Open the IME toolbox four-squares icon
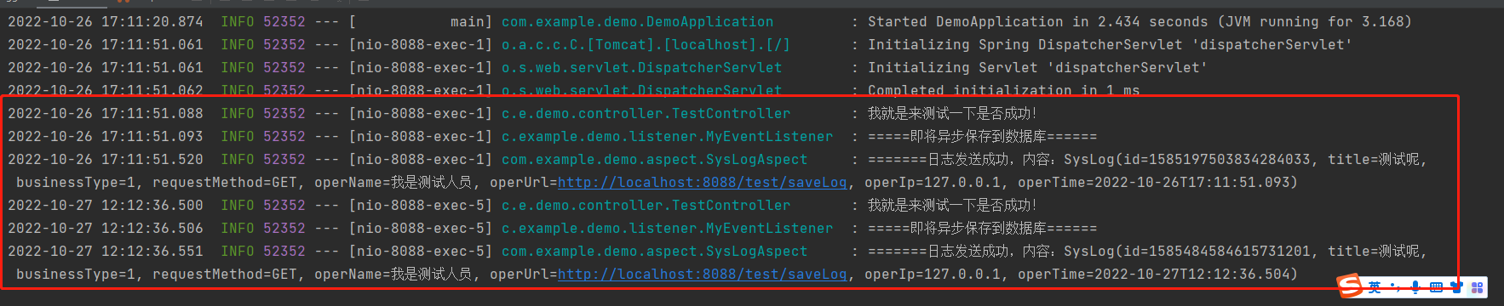Screen dimensions: 1504x306 (x=1478, y=287)
